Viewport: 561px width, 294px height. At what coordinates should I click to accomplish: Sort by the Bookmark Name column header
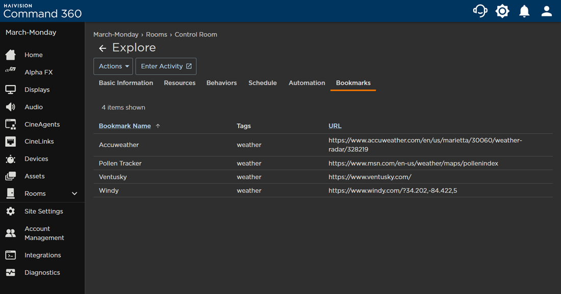[125, 126]
